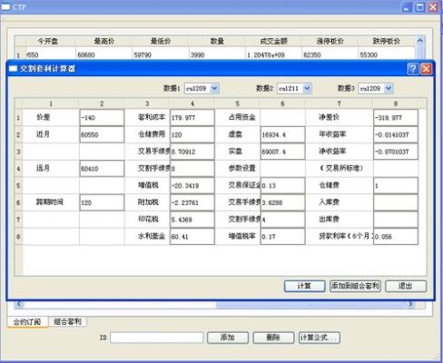This screenshot has width=443, height=363.
Task: Click the 删除 button in CTP window
Action: (273, 338)
